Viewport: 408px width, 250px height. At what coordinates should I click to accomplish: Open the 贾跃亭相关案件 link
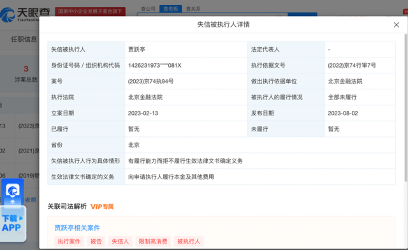tap(77, 228)
